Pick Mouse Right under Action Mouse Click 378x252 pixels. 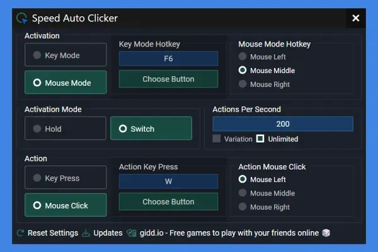click(264, 207)
